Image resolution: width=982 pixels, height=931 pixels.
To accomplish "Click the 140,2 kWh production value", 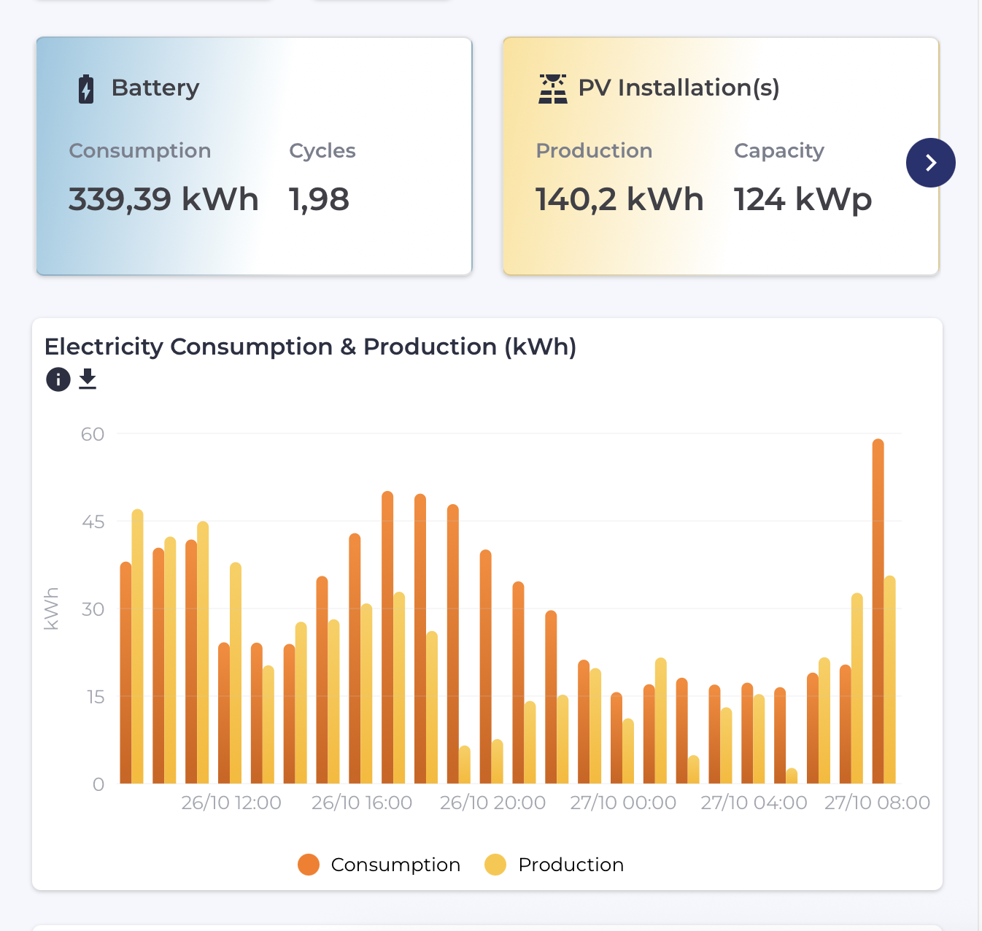I will (619, 199).
